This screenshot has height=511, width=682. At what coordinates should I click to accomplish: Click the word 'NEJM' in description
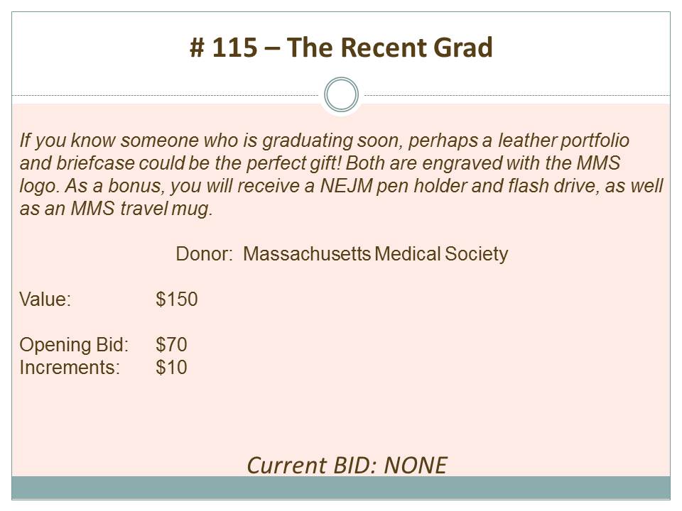[x=346, y=186]
